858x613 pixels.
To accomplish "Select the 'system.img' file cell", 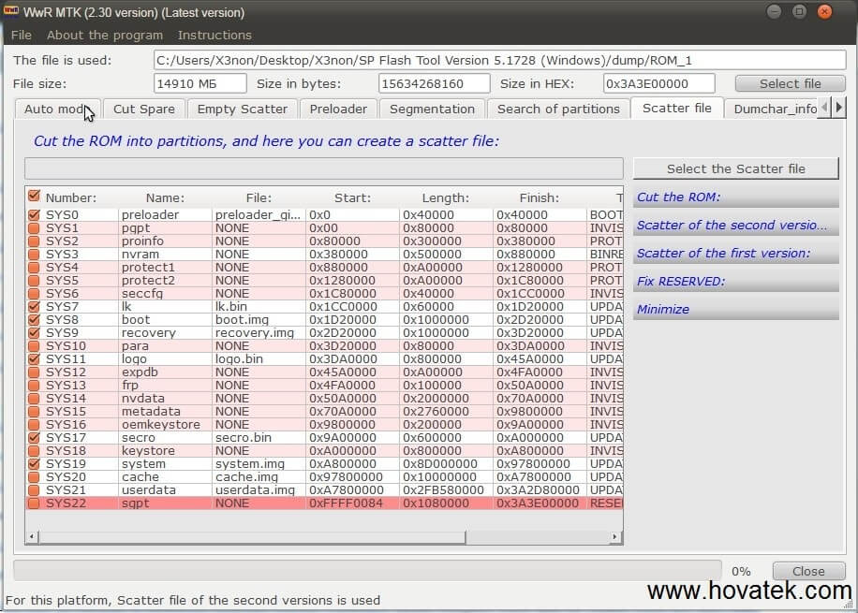I will click(259, 464).
